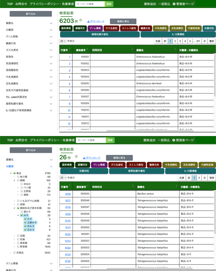Click 菌株追加 in the lower header bar

[149, 140]
